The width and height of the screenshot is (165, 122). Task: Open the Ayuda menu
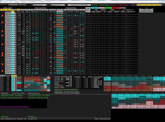(x=49, y=2)
